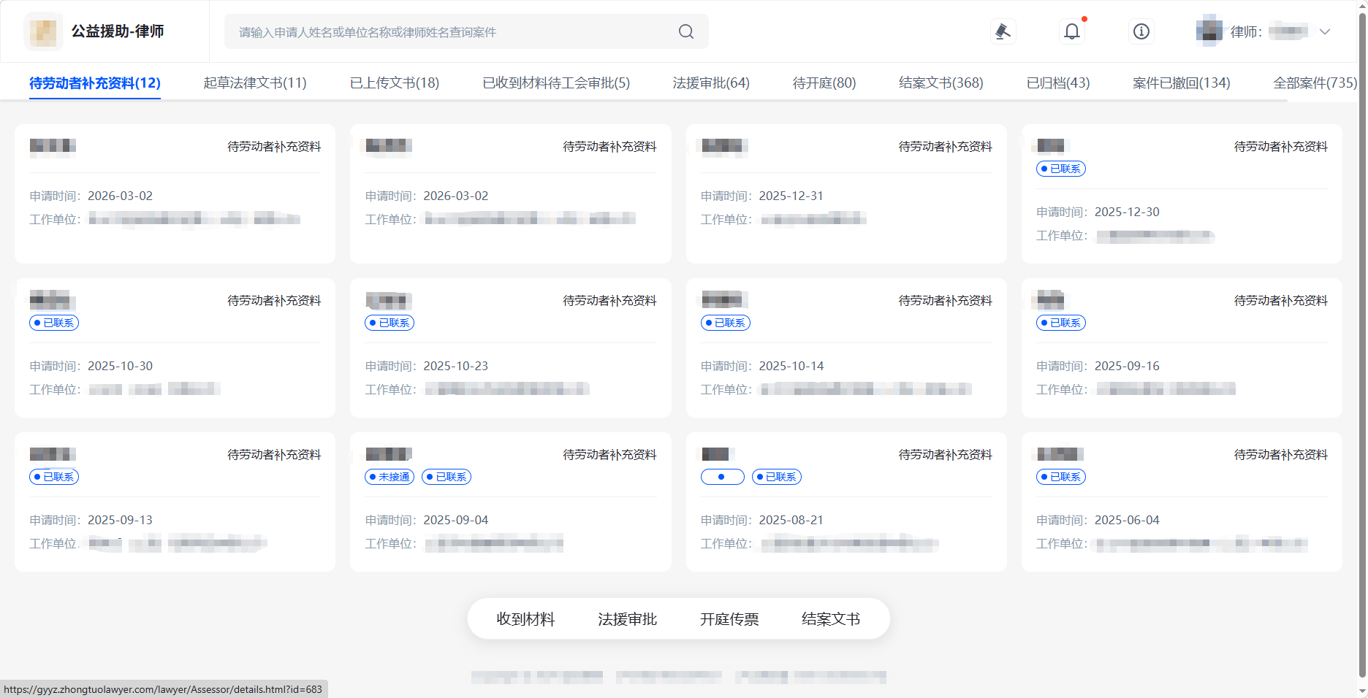Open the 法援审批(64) tab

point(710,83)
